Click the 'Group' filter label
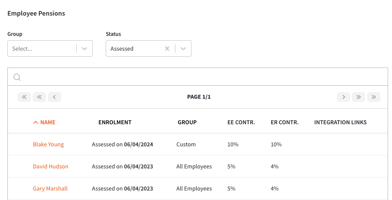The image size is (392, 200). [x=15, y=34]
